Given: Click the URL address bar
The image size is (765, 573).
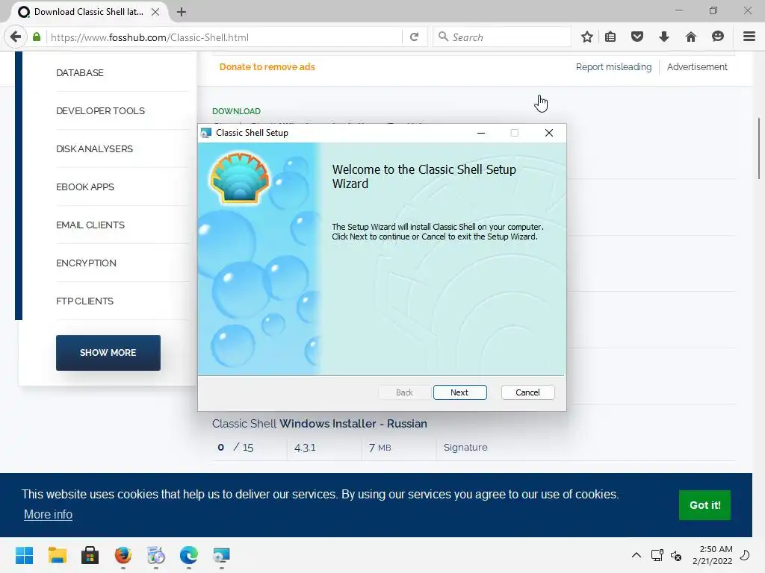Looking at the screenshot, I should [x=224, y=37].
